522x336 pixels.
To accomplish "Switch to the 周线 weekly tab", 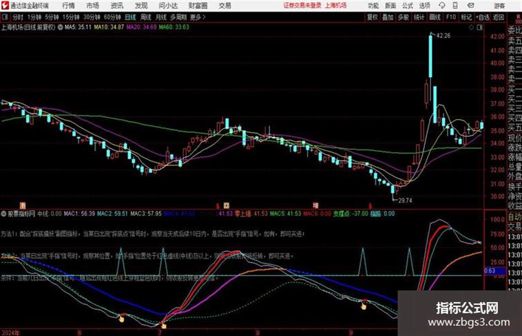I will coord(145,17).
